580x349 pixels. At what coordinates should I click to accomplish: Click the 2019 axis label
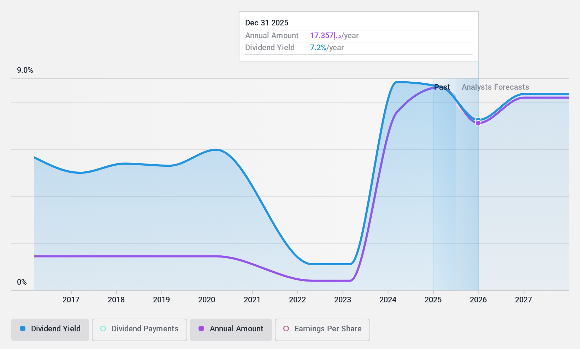click(x=161, y=300)
